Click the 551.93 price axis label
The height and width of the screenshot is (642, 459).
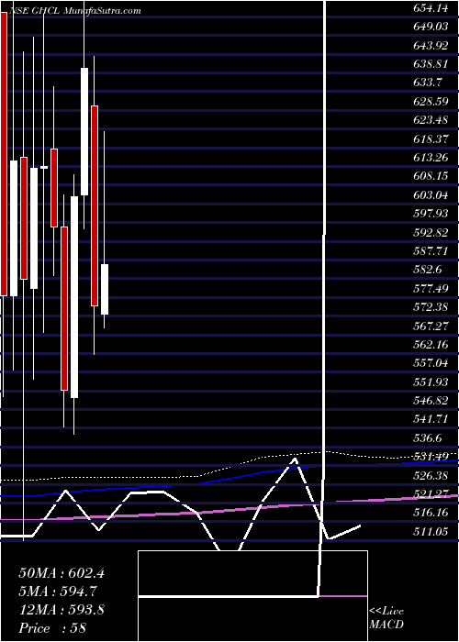(x=431, y=382)
